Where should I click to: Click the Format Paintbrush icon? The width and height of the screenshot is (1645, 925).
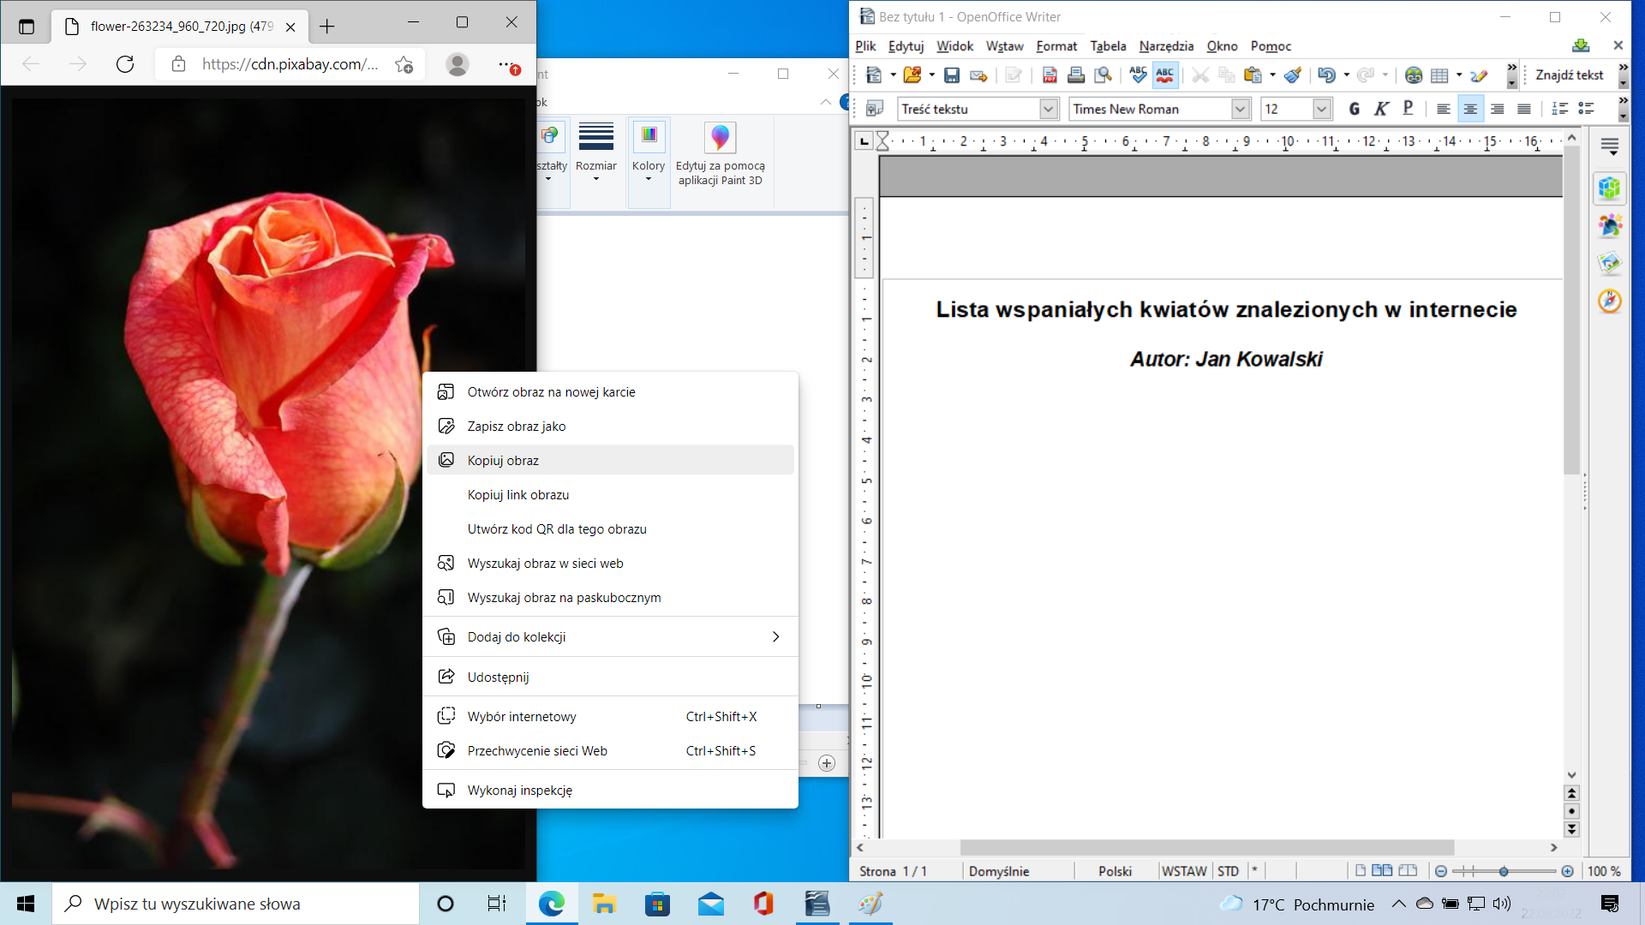[x=1294, y=75]
